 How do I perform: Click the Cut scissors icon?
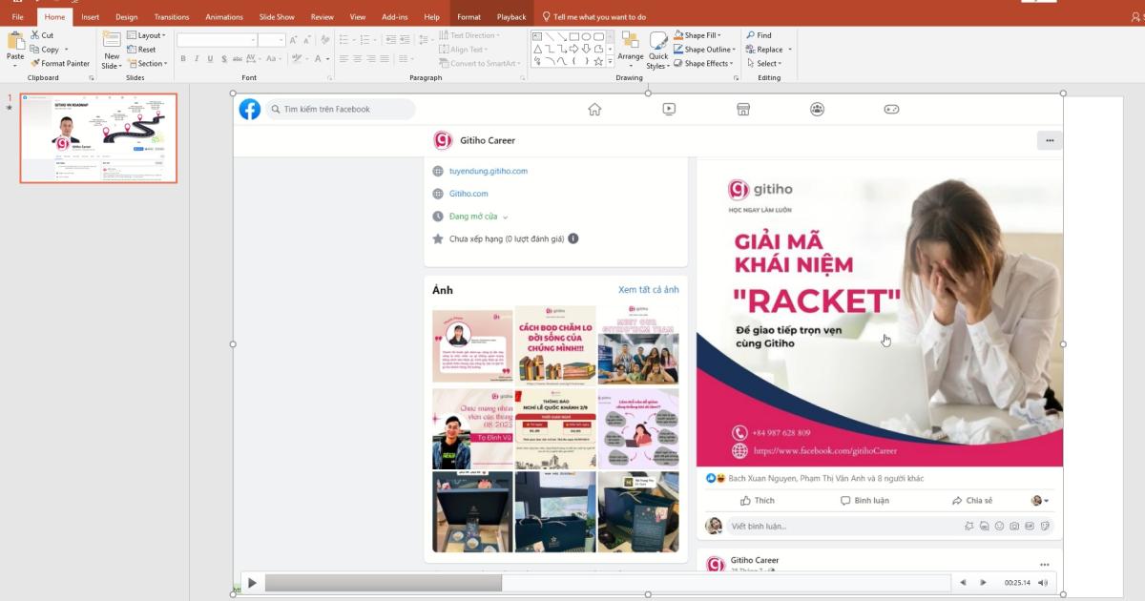point(35,34)
